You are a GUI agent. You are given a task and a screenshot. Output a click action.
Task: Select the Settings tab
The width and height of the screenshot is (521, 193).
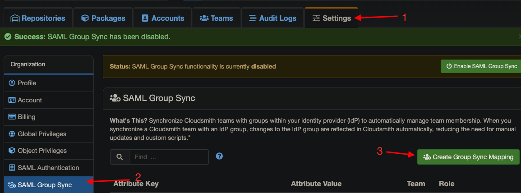pyautogui.click(x=331, y=18)
